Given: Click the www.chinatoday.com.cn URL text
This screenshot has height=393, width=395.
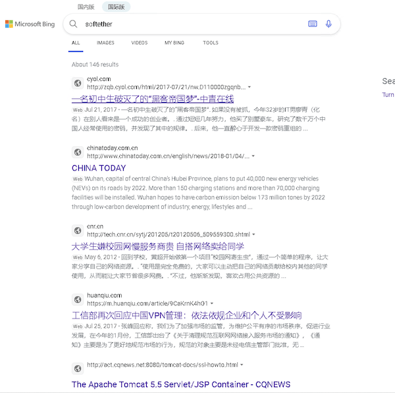Looking at the screenshot, I should pyautogui.click(x=169, y=156).
